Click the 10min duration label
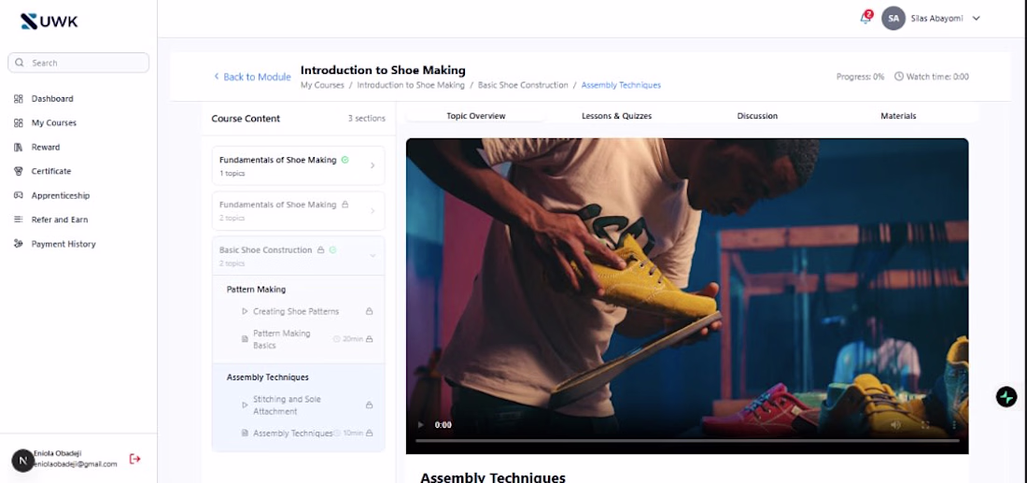This screenshot has width=1027, height=483. coord(352,433)
